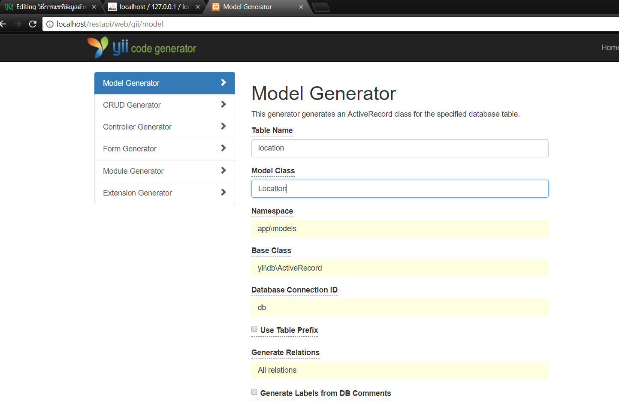Close the Model Generator browser tab
619x407 pixels.
point(301,7)
